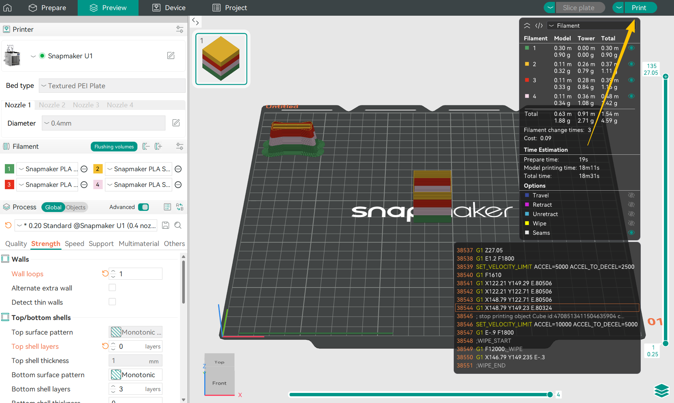The width and height of the screenshot is (674, 403).
Task: Collapse the left sidebar panel
Action: [195, 21]
